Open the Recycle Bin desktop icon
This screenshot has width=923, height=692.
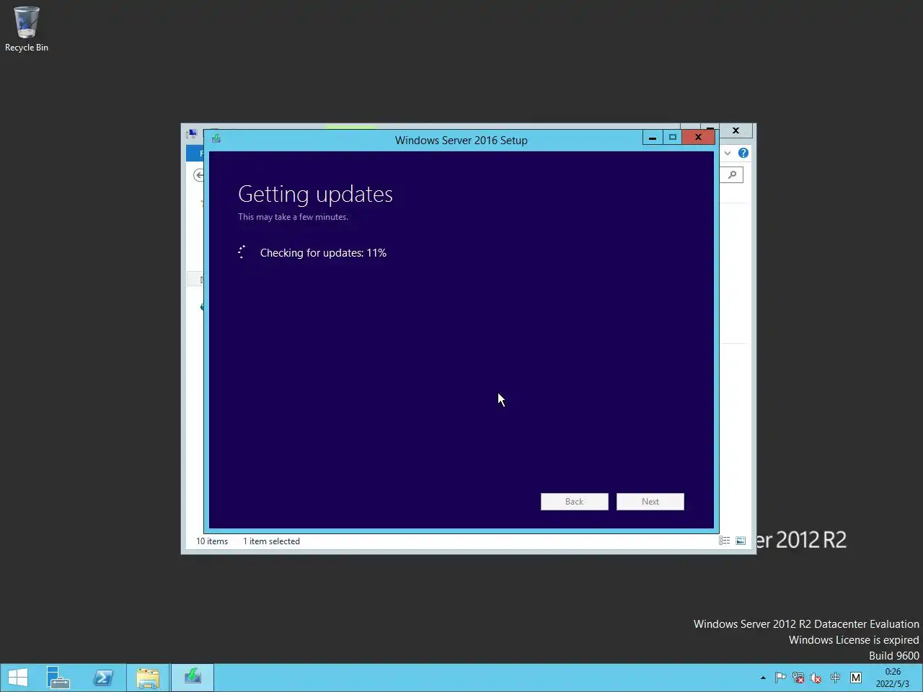[27, 29]
